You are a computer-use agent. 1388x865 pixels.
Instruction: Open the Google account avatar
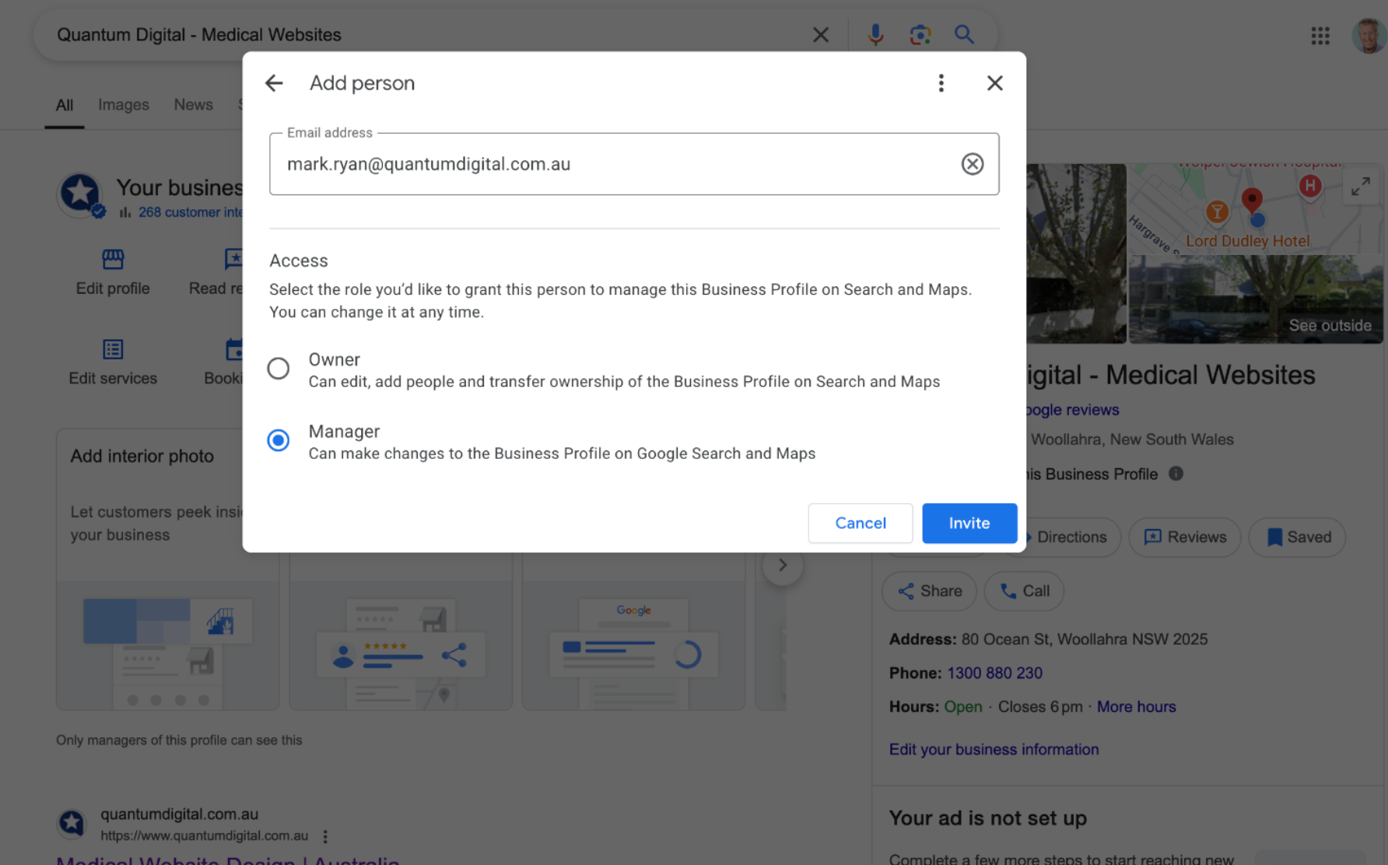(1369, 36)
